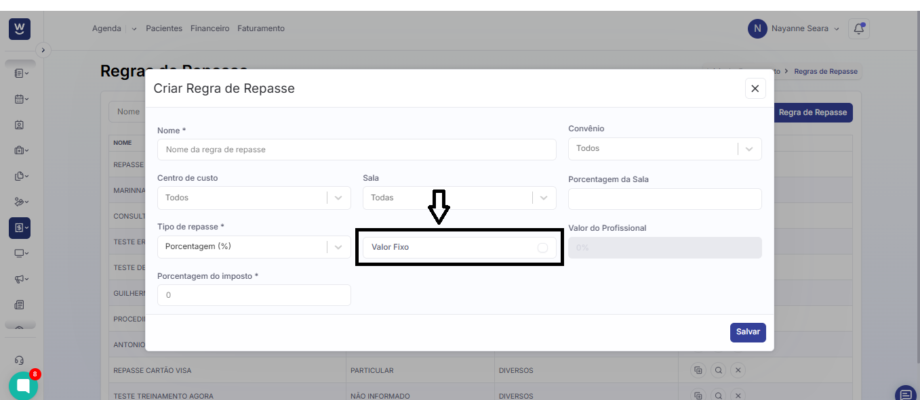The image size is (920, 400).
Task: Delete the REPASSE CARTÃO VISA rule
Action: coord(739,370)
